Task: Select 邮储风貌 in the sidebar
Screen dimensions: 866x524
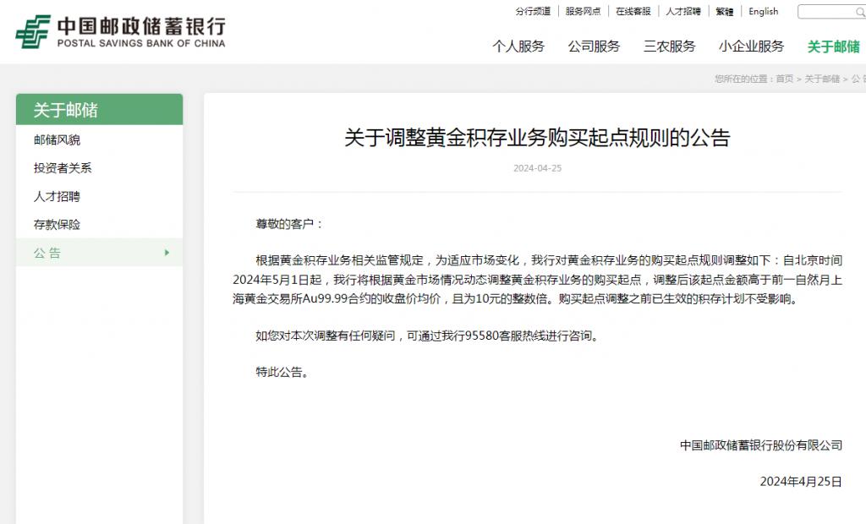Action: click(57, 140)
